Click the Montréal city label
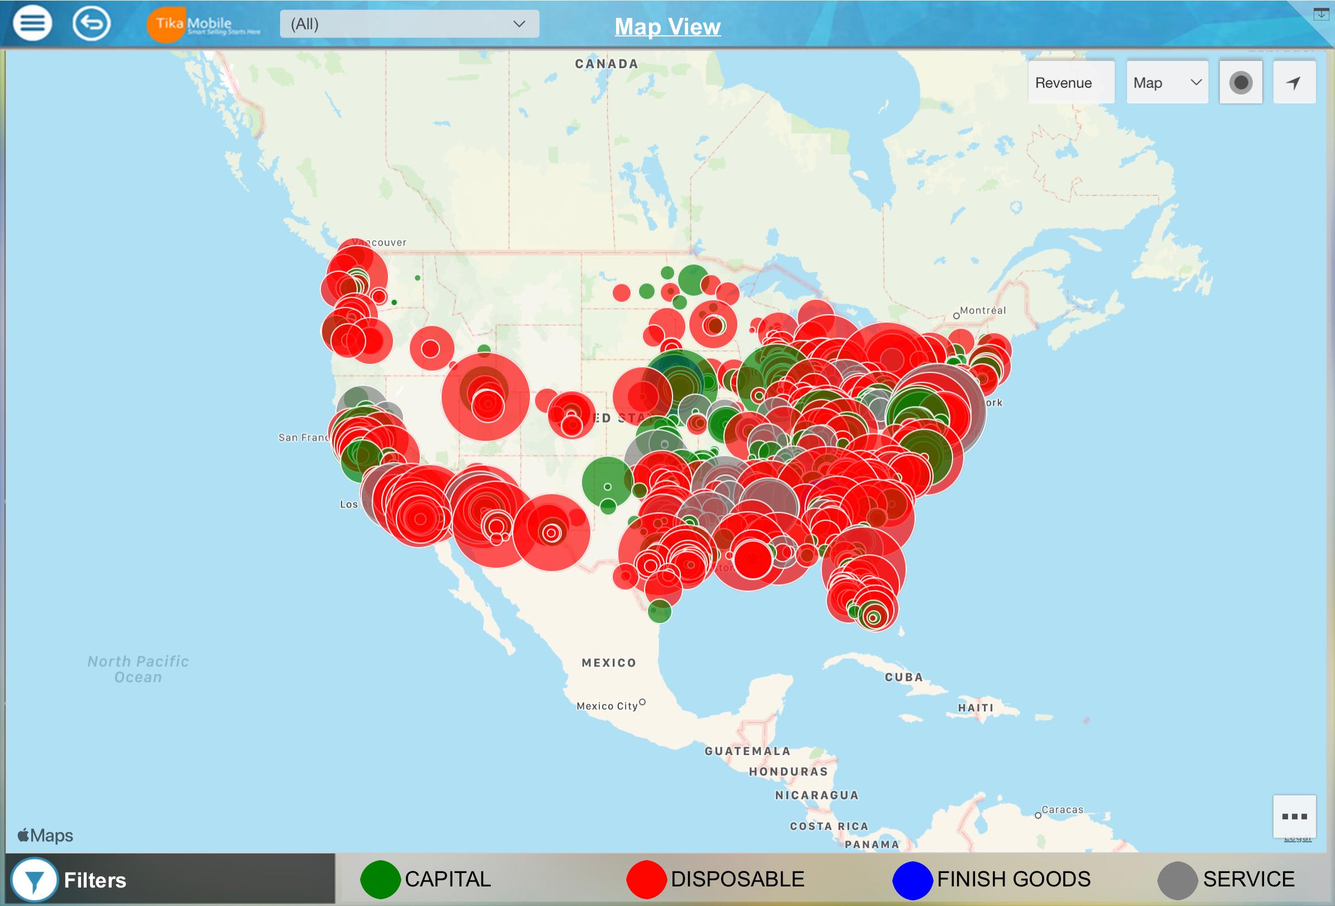Image resolution: width=1335 pixels, height=906 pixels. (983, 311)
